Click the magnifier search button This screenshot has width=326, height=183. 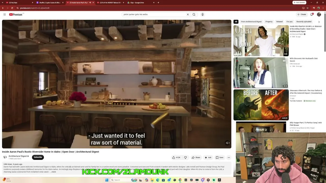pyautogui.click(x=194, y=14)
